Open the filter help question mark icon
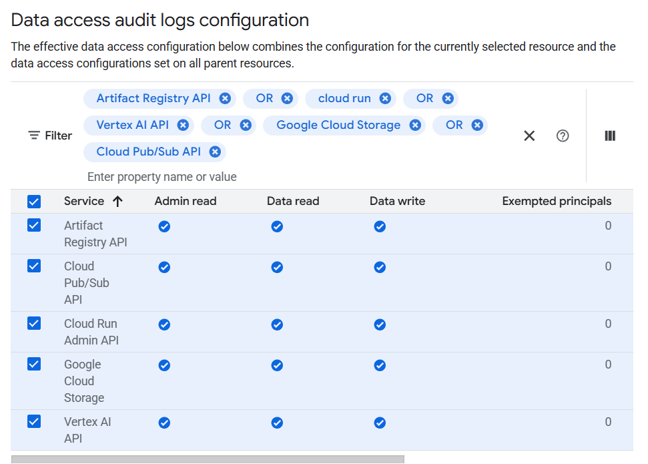 563,136
